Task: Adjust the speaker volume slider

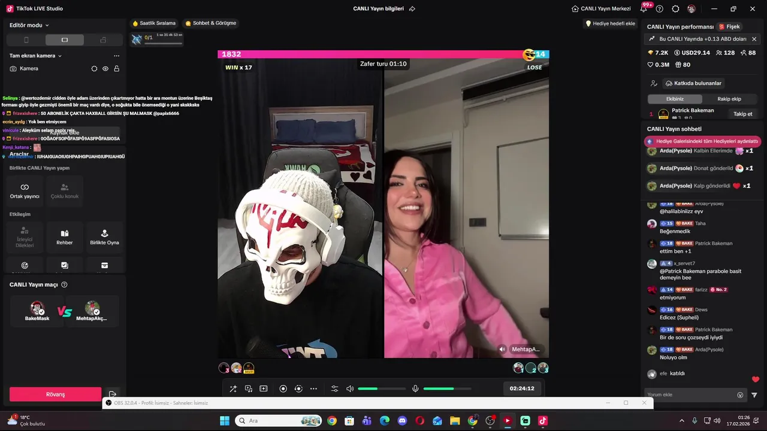Action: click(382, 388)
